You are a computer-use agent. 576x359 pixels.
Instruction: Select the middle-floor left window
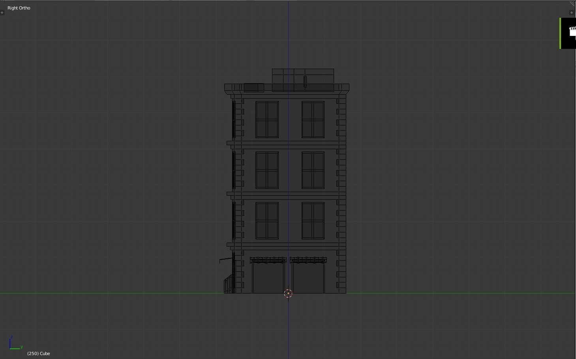[x=267, y=170]
